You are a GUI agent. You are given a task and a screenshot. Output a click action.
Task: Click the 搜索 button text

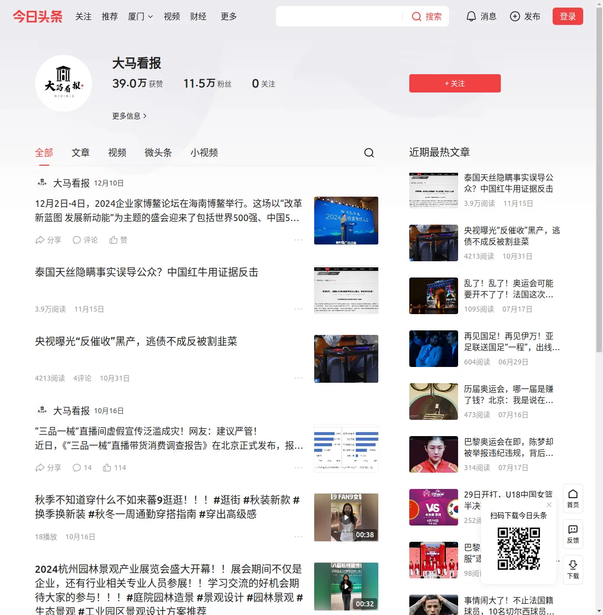(x=434, y=17)
